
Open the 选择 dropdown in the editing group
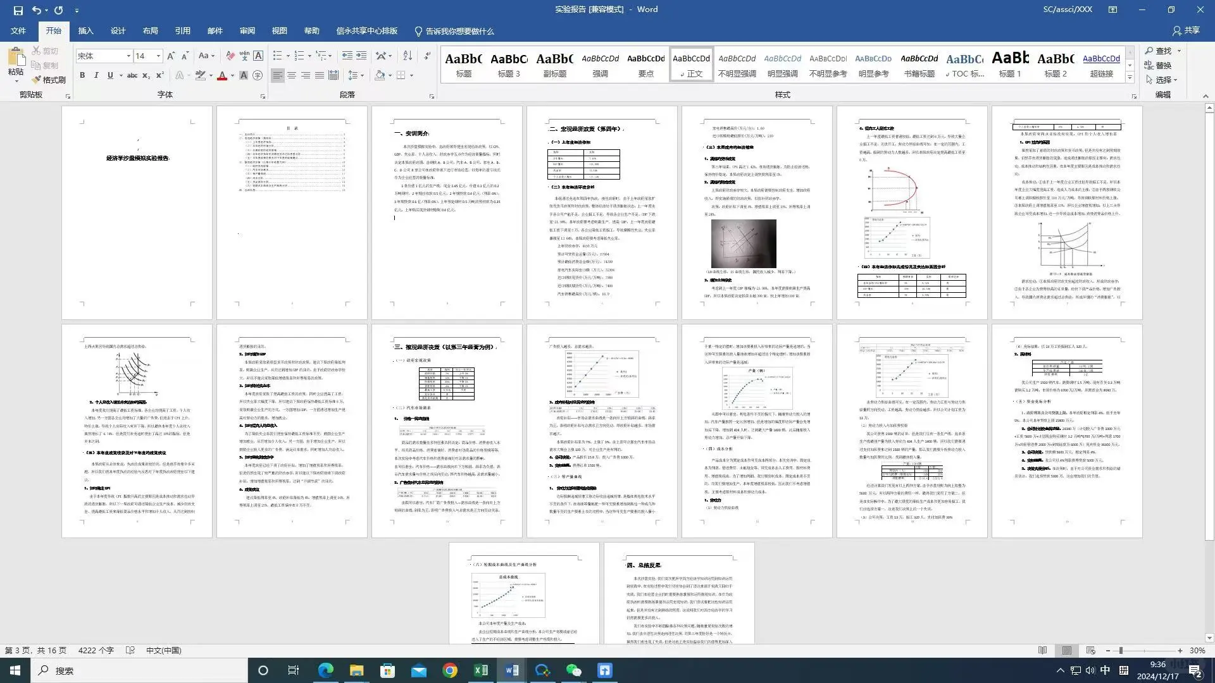click(x=1162, y=80)
